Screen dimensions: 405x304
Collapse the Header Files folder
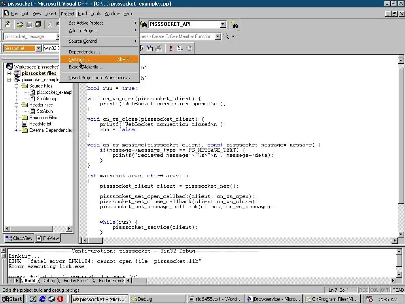click(x=16, y=105)
